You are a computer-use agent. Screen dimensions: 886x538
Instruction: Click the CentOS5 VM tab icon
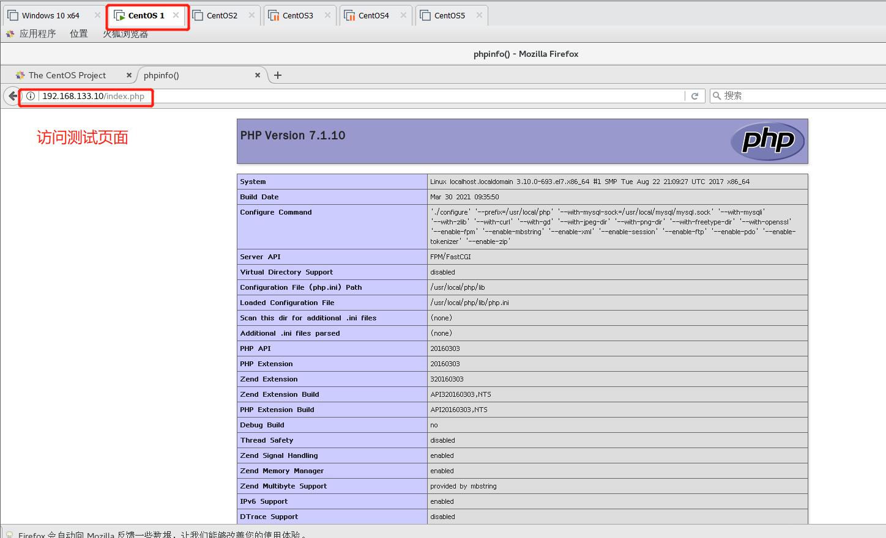pyautogui.click(x=425, y=15)
